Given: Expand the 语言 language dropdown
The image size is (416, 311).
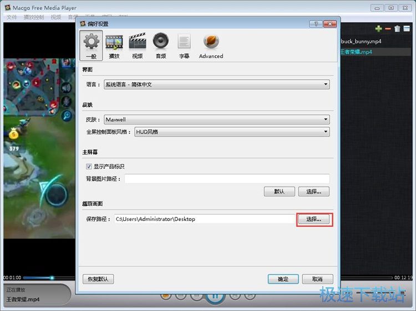Looking at the screenshot, I should [217, 85].
